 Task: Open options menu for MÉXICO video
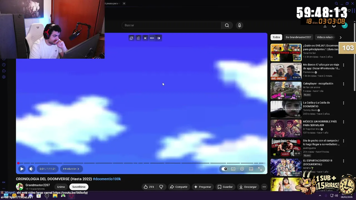pos(343,122)
